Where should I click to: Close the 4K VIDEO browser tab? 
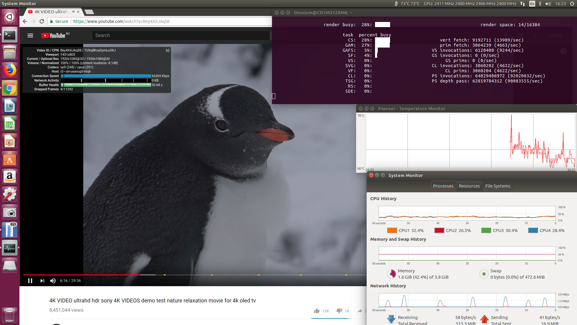(x=78, y=12)
